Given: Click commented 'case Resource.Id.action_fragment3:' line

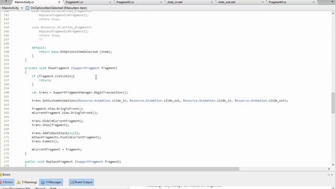Looking at the screenshot, I should point(62,27).
